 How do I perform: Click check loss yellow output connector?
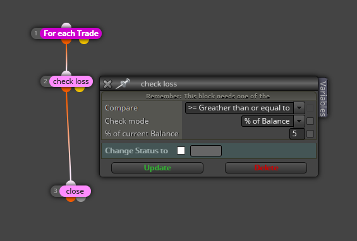[80, 90]
